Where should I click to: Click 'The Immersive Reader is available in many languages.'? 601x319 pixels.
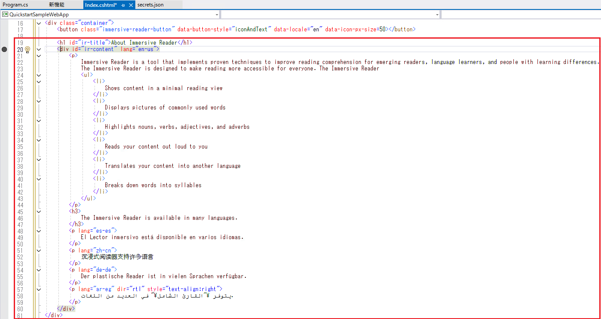coord(159,218)
